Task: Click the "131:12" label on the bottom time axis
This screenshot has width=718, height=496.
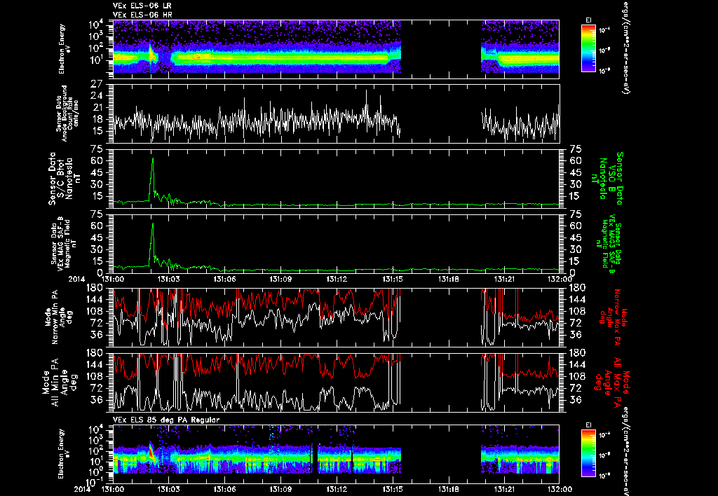Action: pyautogui.click(x=337, y=489)
